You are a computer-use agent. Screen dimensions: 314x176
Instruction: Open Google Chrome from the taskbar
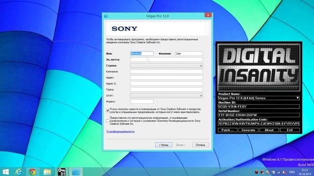[x=32, y=172]
